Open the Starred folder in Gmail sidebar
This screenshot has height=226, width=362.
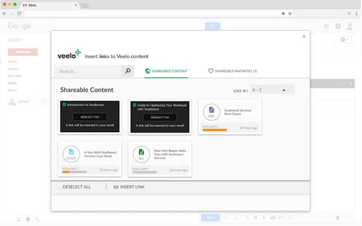pos(13,69)
